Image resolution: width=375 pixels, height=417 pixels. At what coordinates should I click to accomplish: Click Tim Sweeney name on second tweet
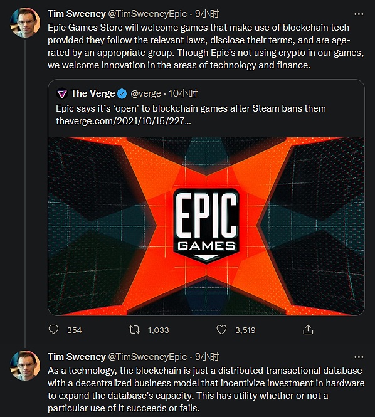click(x=77, y=357)
